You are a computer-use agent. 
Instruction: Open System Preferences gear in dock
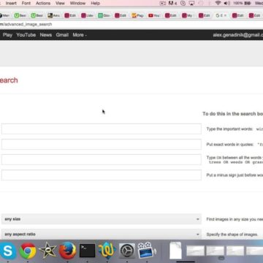pyautogui.click(x=127, y=251)
